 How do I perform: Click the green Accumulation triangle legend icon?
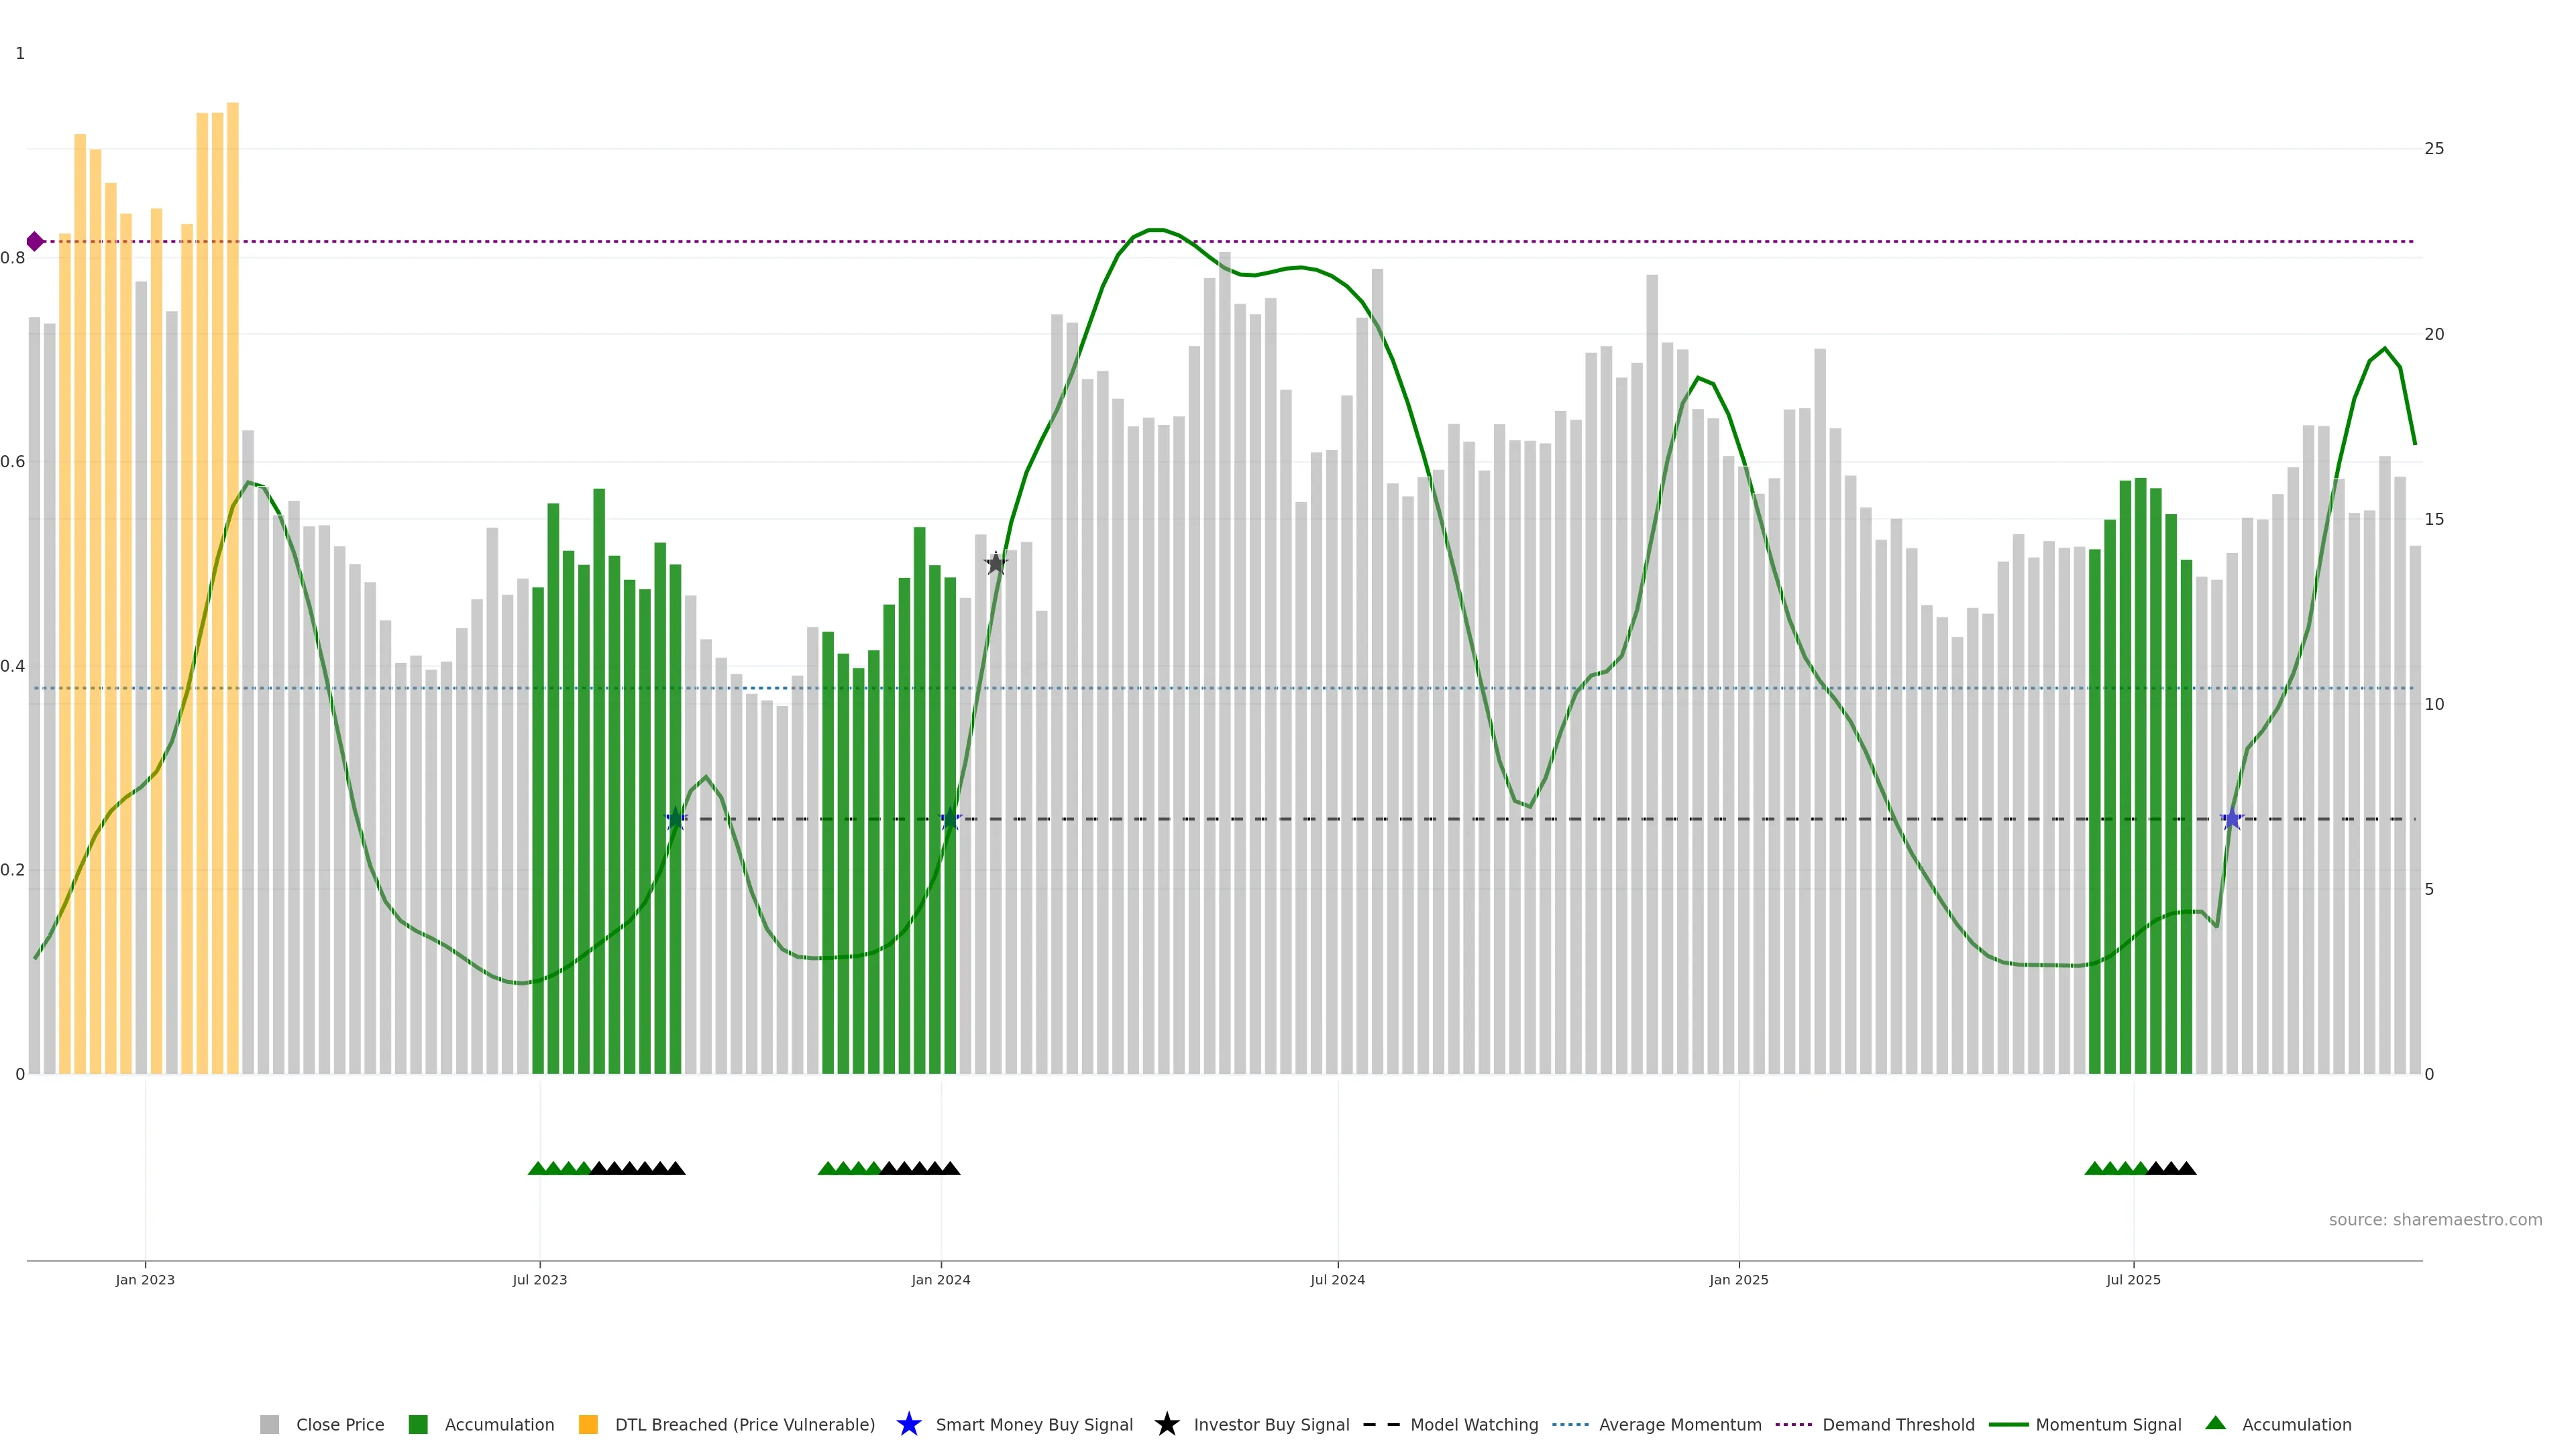[x=2215, y=1423]
